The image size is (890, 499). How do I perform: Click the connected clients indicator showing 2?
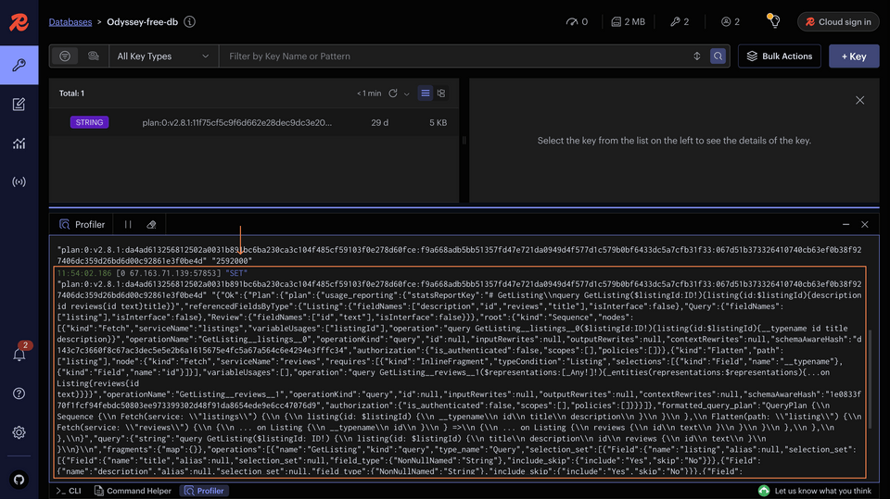(730, 21)
